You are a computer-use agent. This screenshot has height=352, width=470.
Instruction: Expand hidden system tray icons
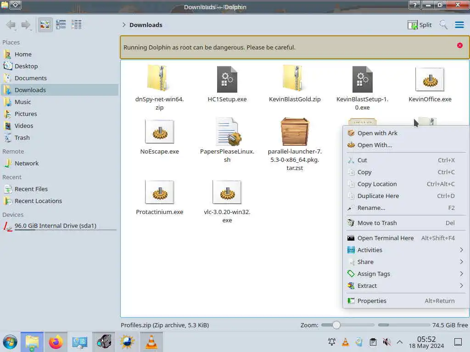(x=400, y=342)
